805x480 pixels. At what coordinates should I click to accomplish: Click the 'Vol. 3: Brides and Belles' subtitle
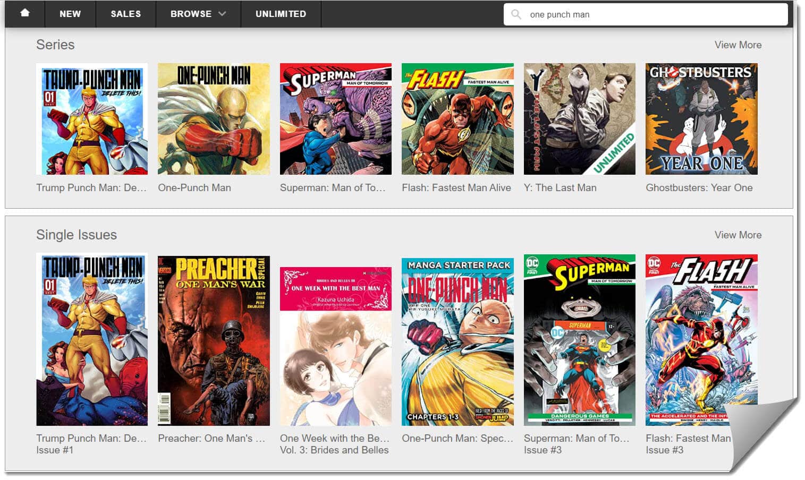[334, 450]
